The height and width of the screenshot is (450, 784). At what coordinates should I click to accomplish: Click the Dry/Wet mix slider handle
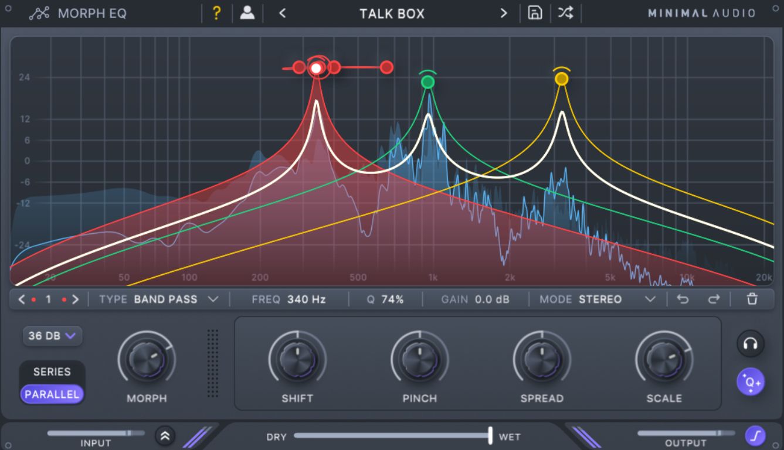click(490, 435)
